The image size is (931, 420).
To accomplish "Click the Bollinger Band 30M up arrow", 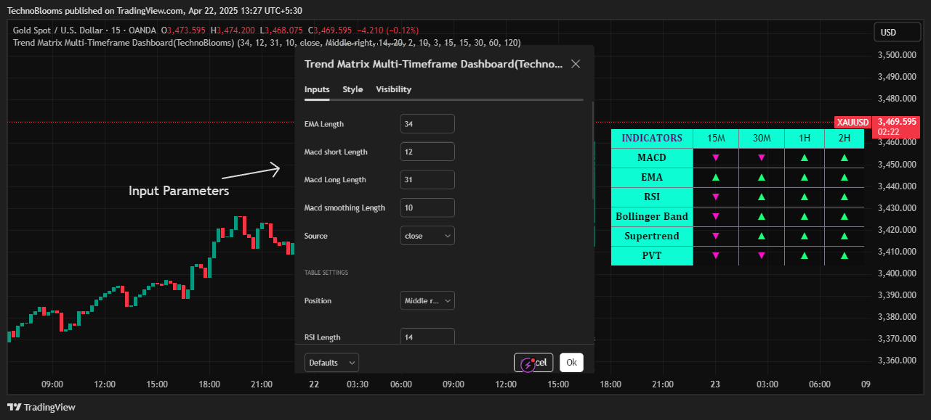I will click(x=762, y=216).
